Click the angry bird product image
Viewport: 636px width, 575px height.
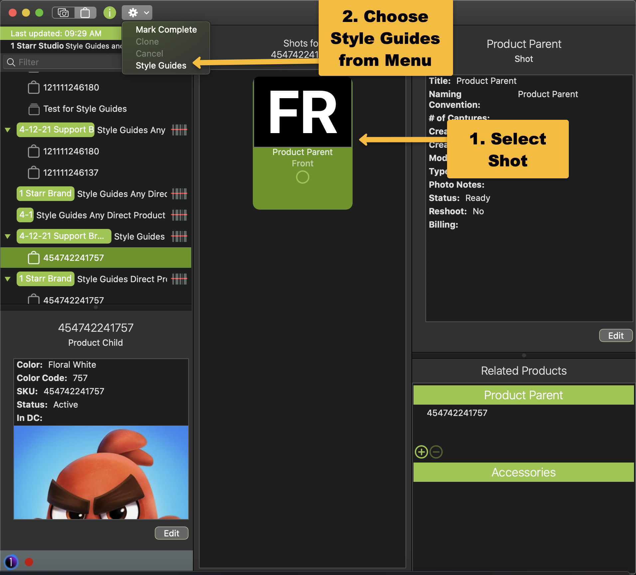click(101, 472)
